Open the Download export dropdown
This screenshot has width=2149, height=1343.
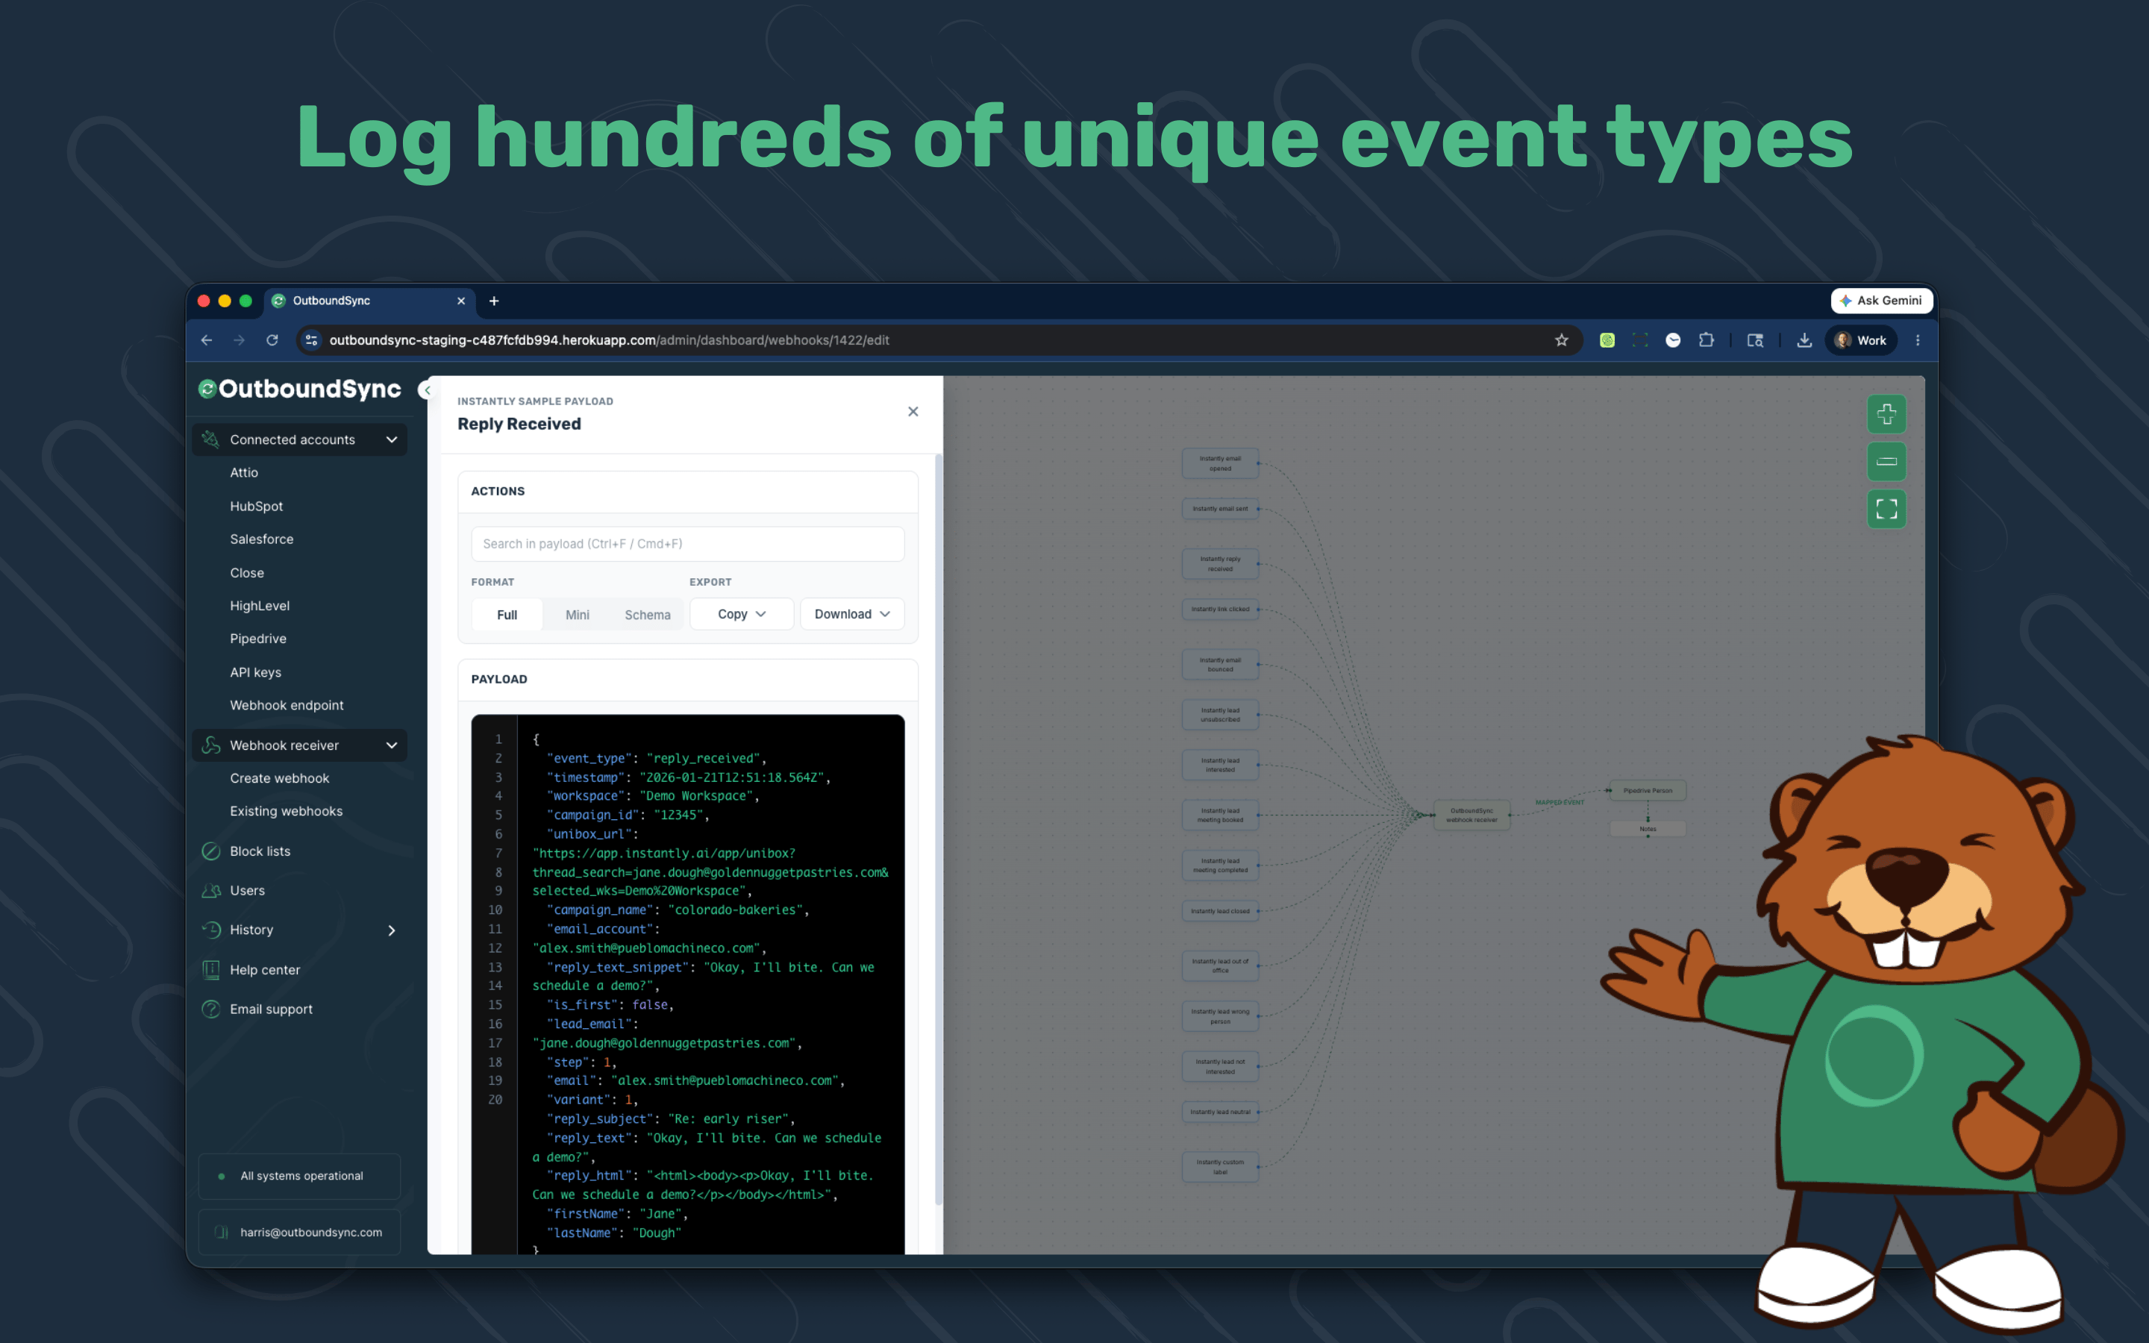pyautogui.click(x=851, y=614)
